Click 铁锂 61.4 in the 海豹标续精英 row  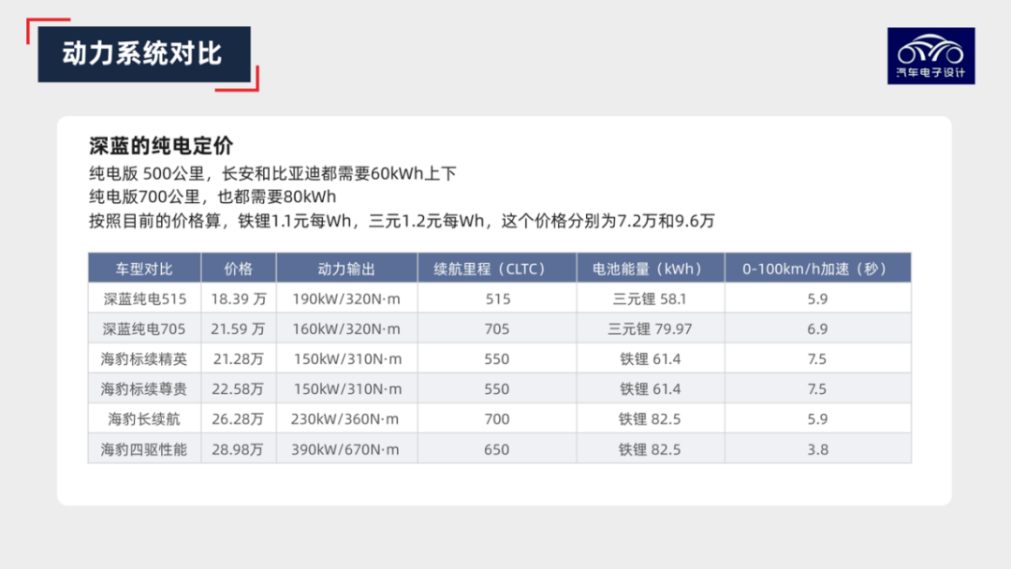(x=651, y=359)
